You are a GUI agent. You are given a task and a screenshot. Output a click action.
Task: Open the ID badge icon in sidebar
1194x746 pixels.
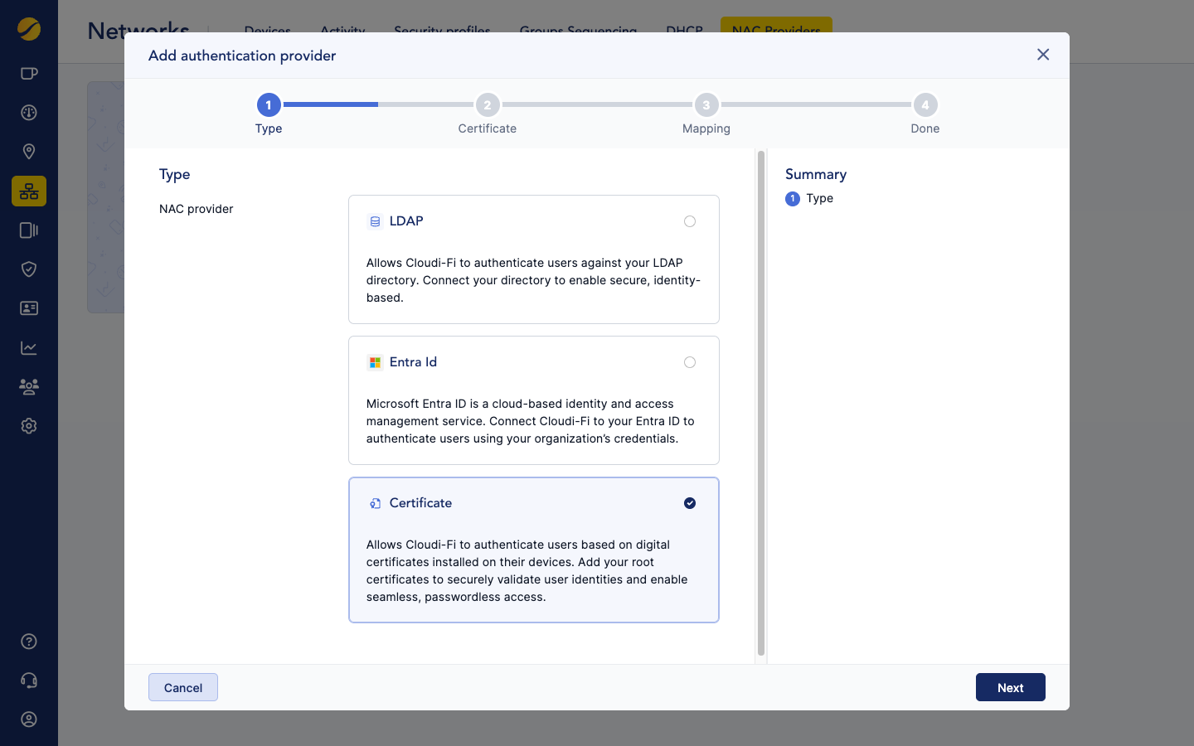[28, 308]
